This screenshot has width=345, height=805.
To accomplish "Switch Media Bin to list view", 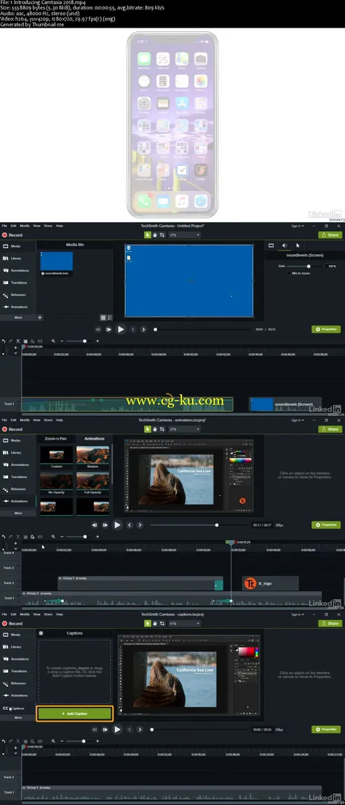I will 110,318.
